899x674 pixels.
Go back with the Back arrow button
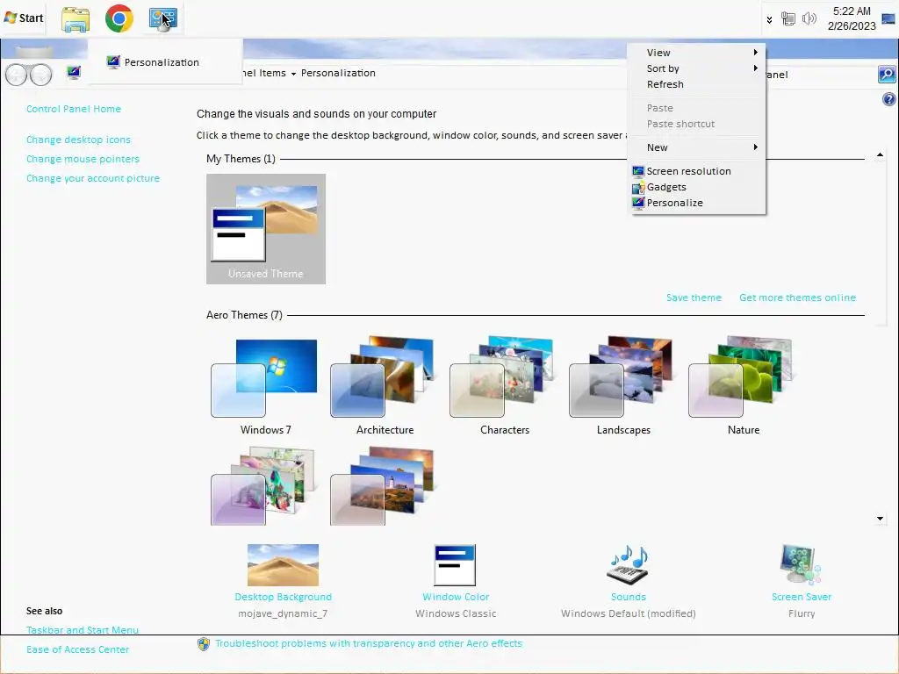(16, 75)
